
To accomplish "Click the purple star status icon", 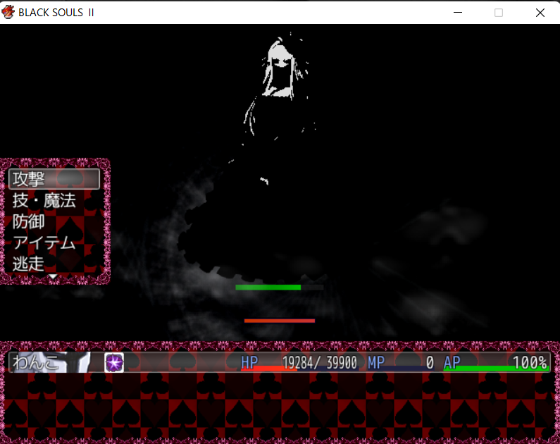I will pos(114,362).
